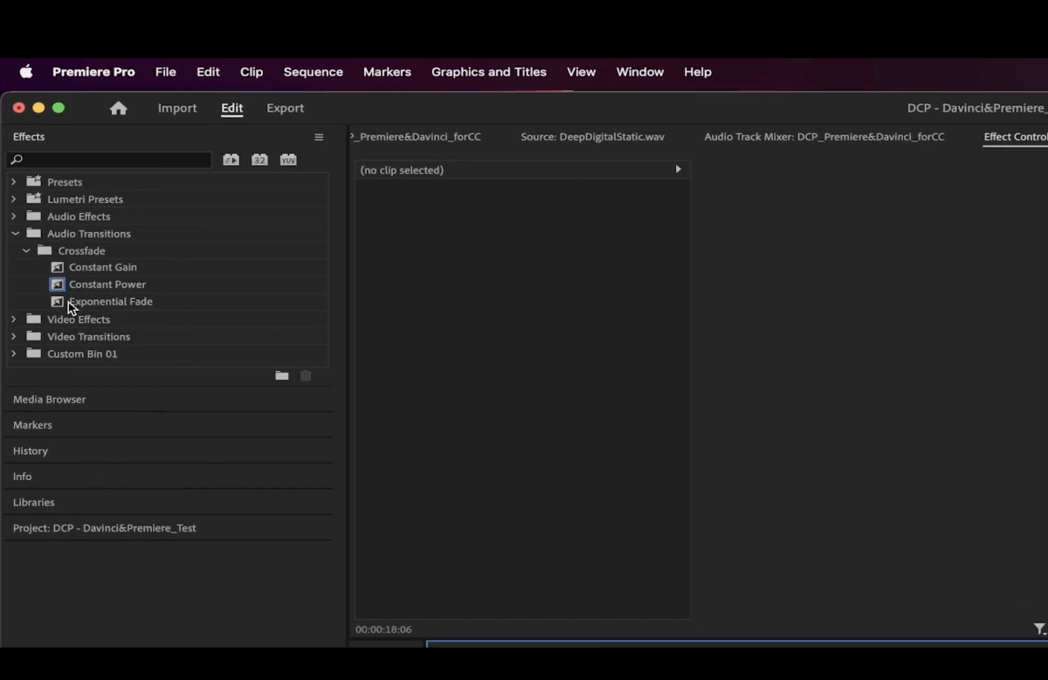
Task: Select the Exponential Fade transition icon
Action: click(58, 301)
